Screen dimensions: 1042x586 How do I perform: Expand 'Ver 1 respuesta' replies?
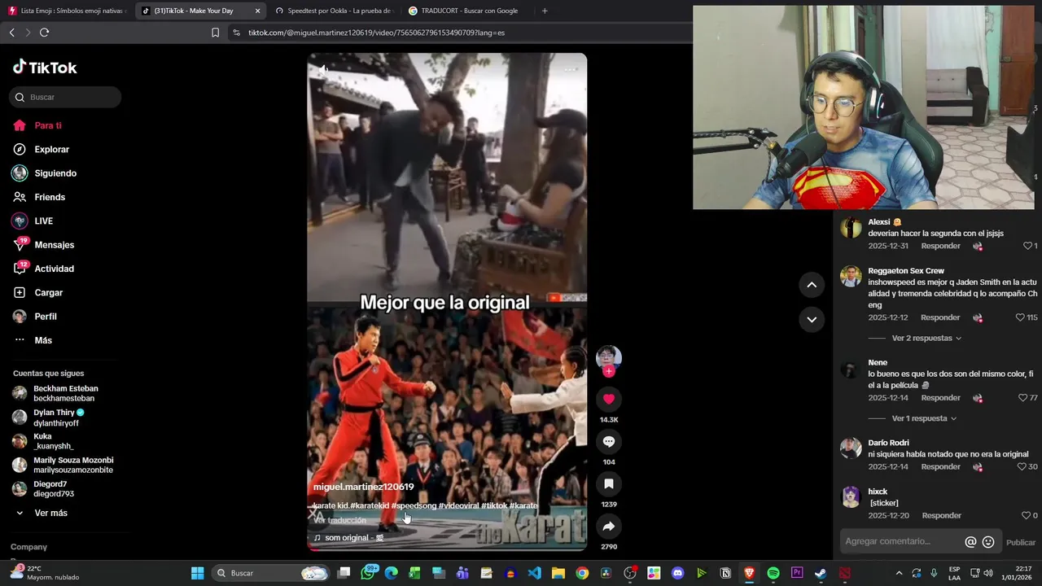click(x=924, y=418)
